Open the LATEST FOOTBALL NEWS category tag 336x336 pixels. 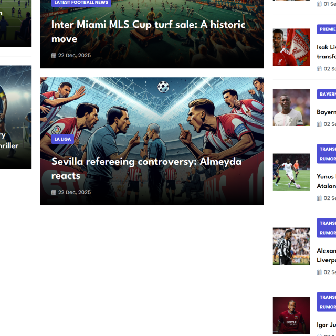(x=81, y=3)
